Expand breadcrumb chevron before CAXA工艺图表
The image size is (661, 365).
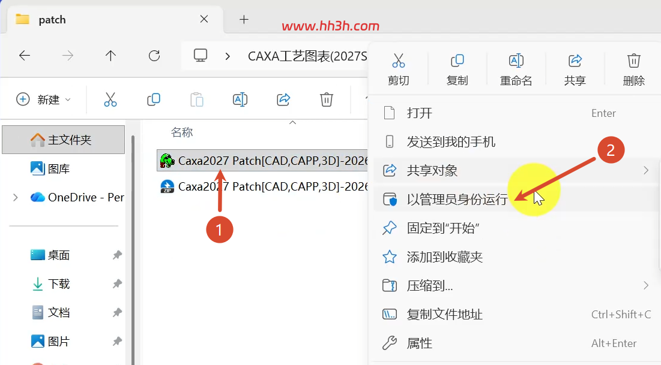228,56
